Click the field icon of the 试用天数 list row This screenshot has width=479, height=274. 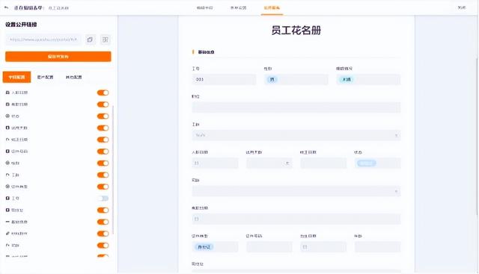[7, 128]
